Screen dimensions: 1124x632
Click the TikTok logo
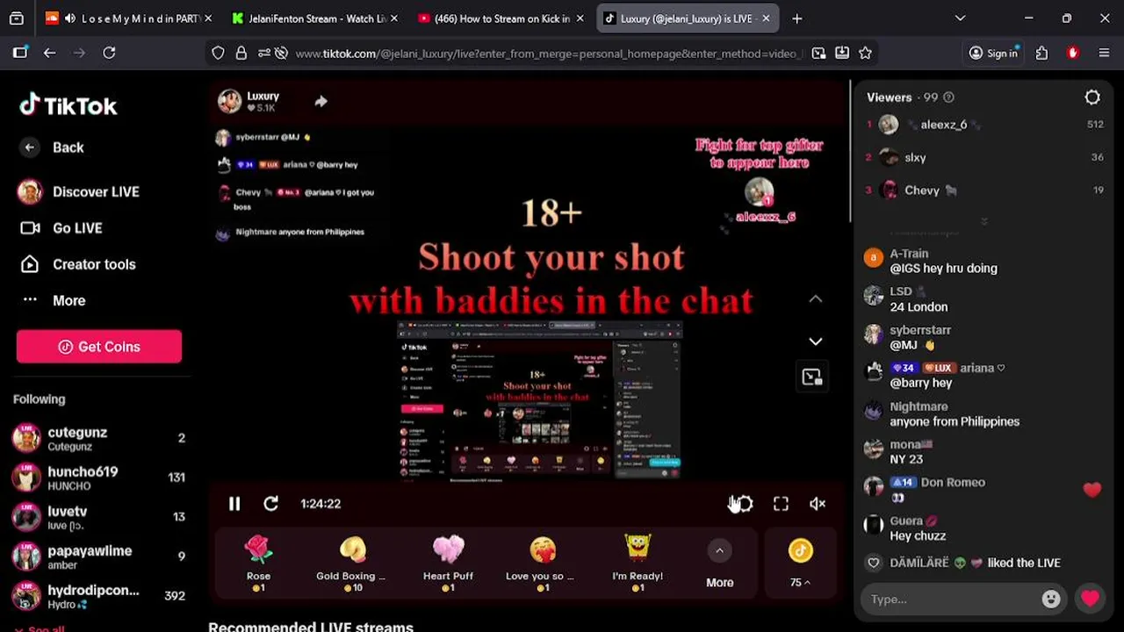[x=68, y=105]
